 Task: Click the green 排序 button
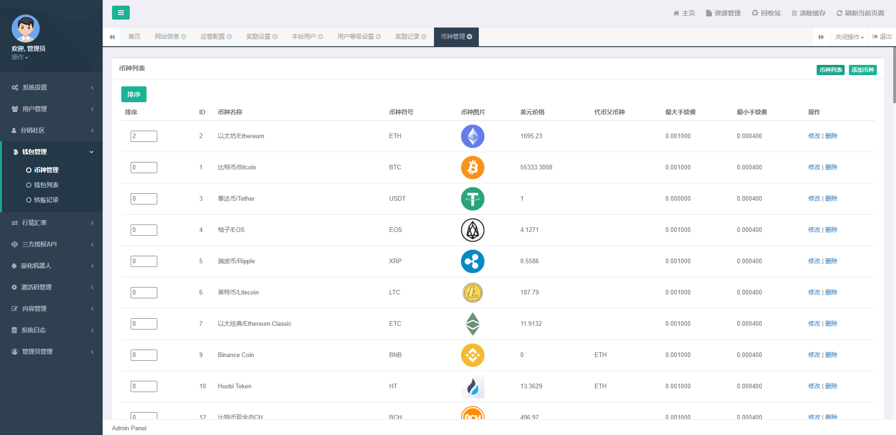click(x=134, y=94)
